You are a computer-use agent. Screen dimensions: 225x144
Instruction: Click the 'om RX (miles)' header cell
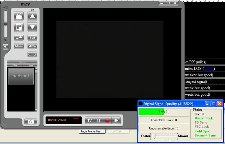205,62
